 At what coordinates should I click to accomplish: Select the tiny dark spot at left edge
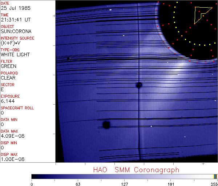coord(68,58)
